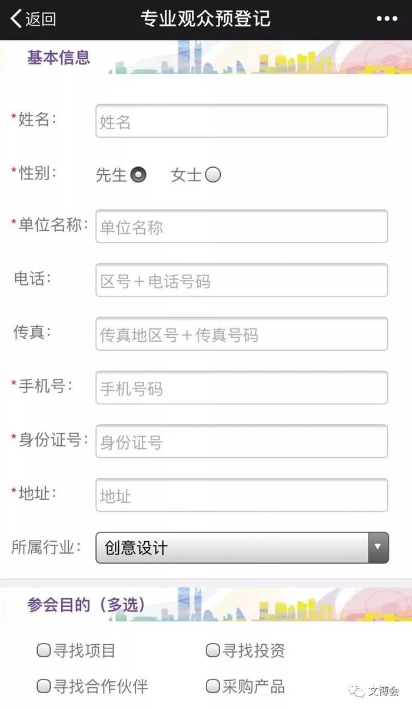Focus the 电话 number input field
Screen dimensions: 412x709
point(241,280)
